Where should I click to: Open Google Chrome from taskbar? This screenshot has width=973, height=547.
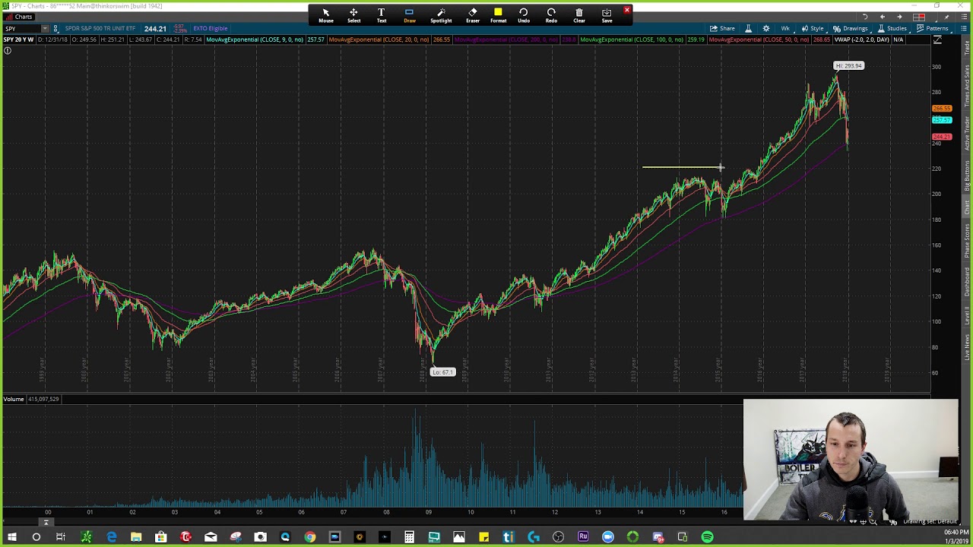tap(310, 537)
